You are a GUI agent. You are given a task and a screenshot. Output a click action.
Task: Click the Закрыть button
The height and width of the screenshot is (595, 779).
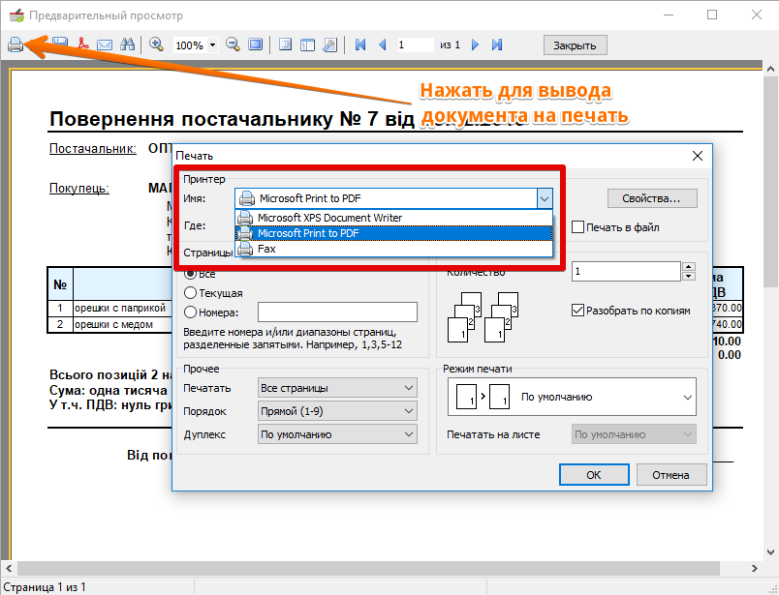tap(575, 45)
